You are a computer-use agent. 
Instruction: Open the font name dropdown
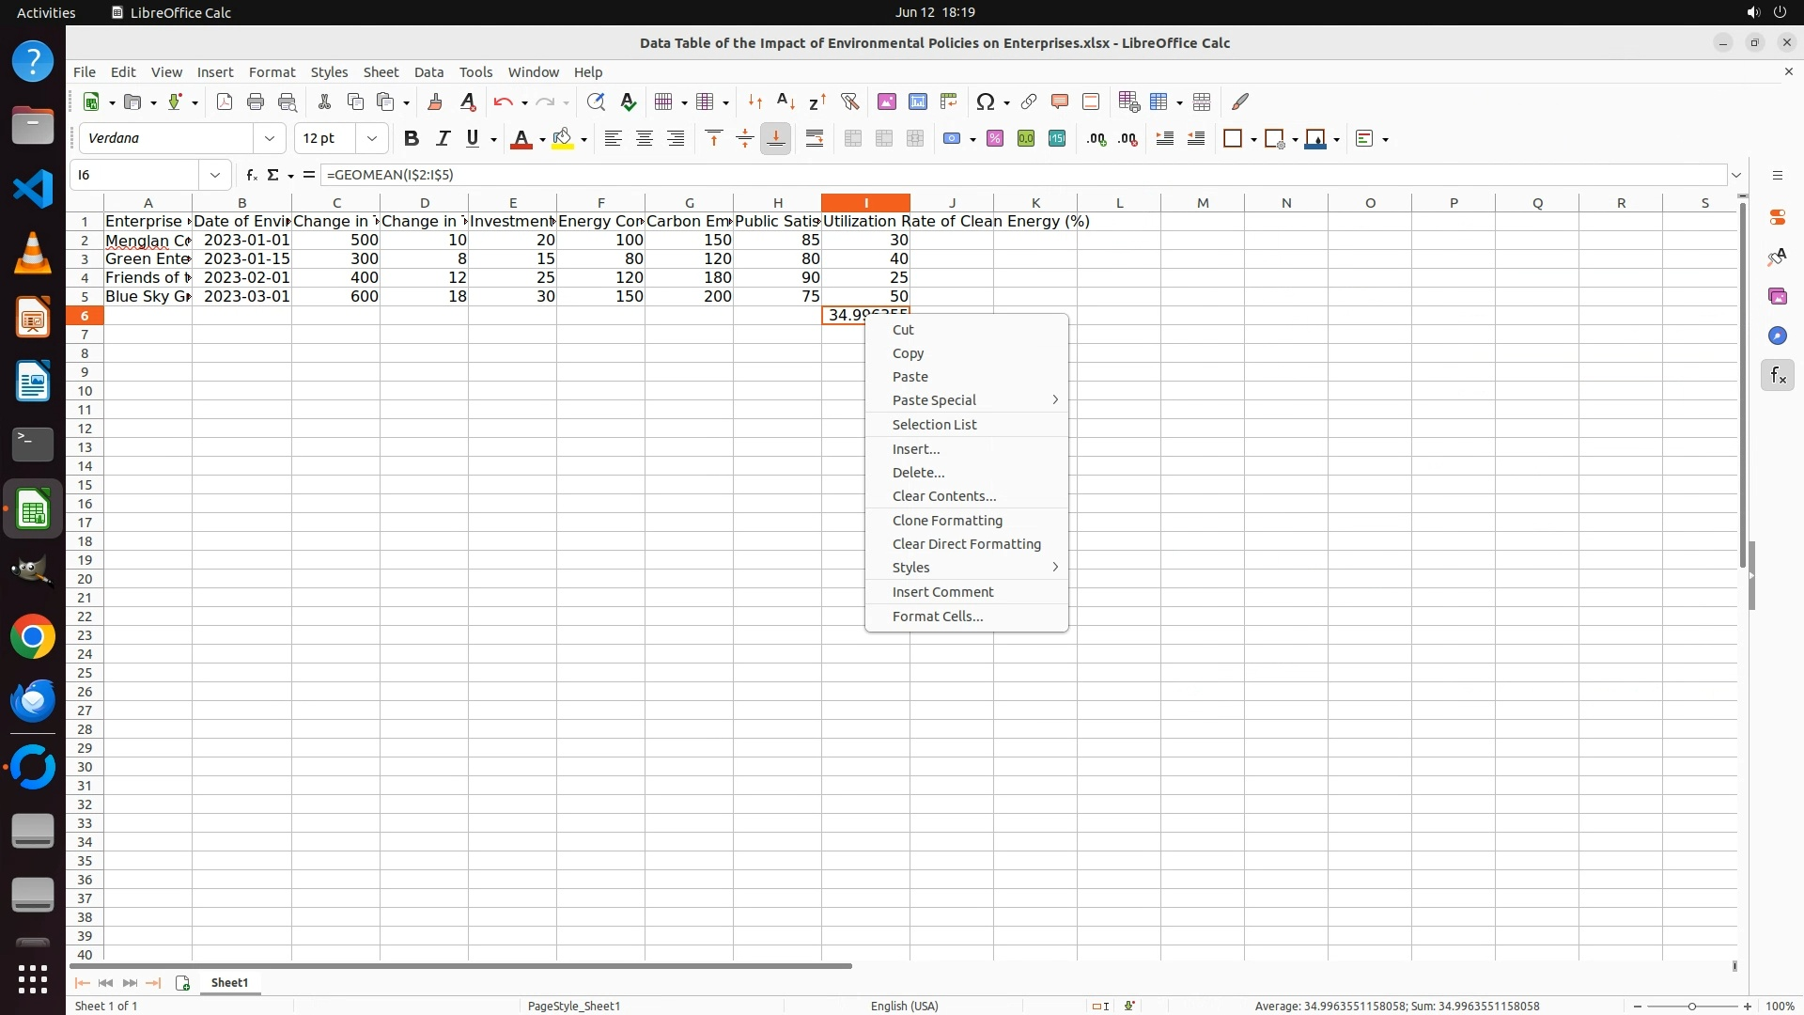tap(270, 139)
